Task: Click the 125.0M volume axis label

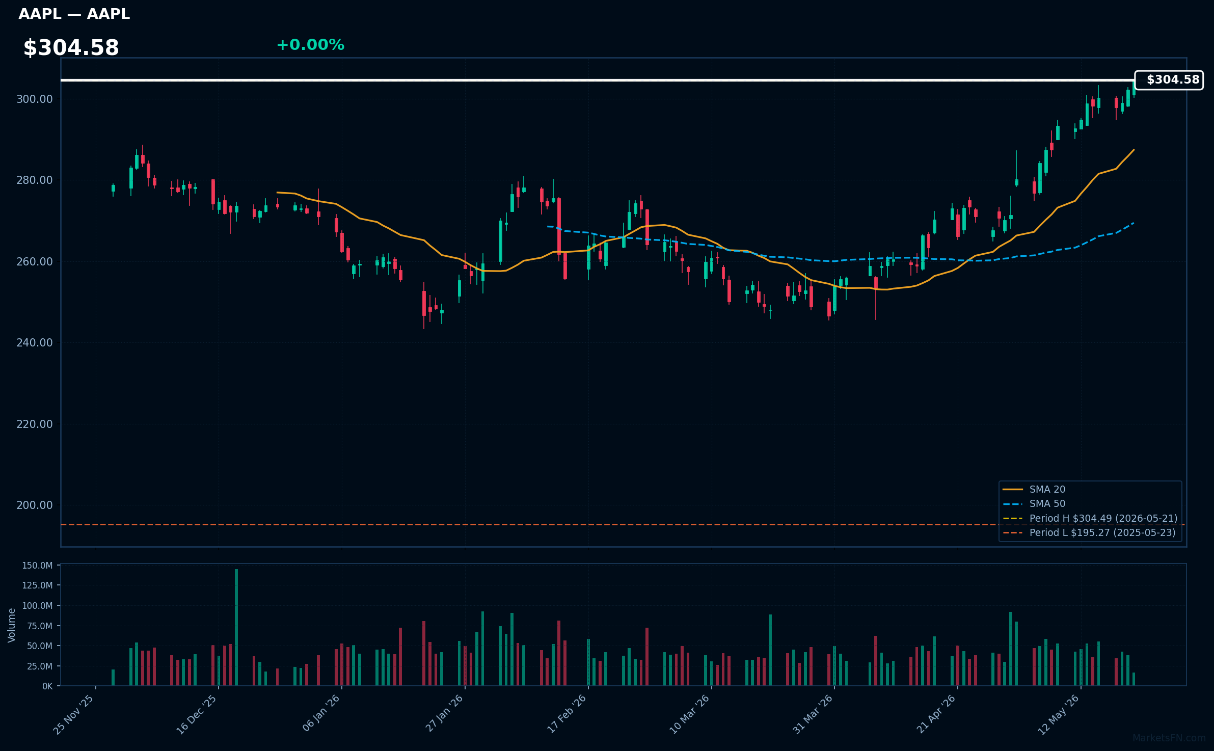Action: 37,585
